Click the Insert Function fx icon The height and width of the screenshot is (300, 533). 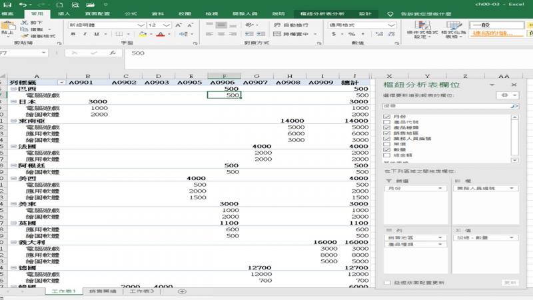113,53
